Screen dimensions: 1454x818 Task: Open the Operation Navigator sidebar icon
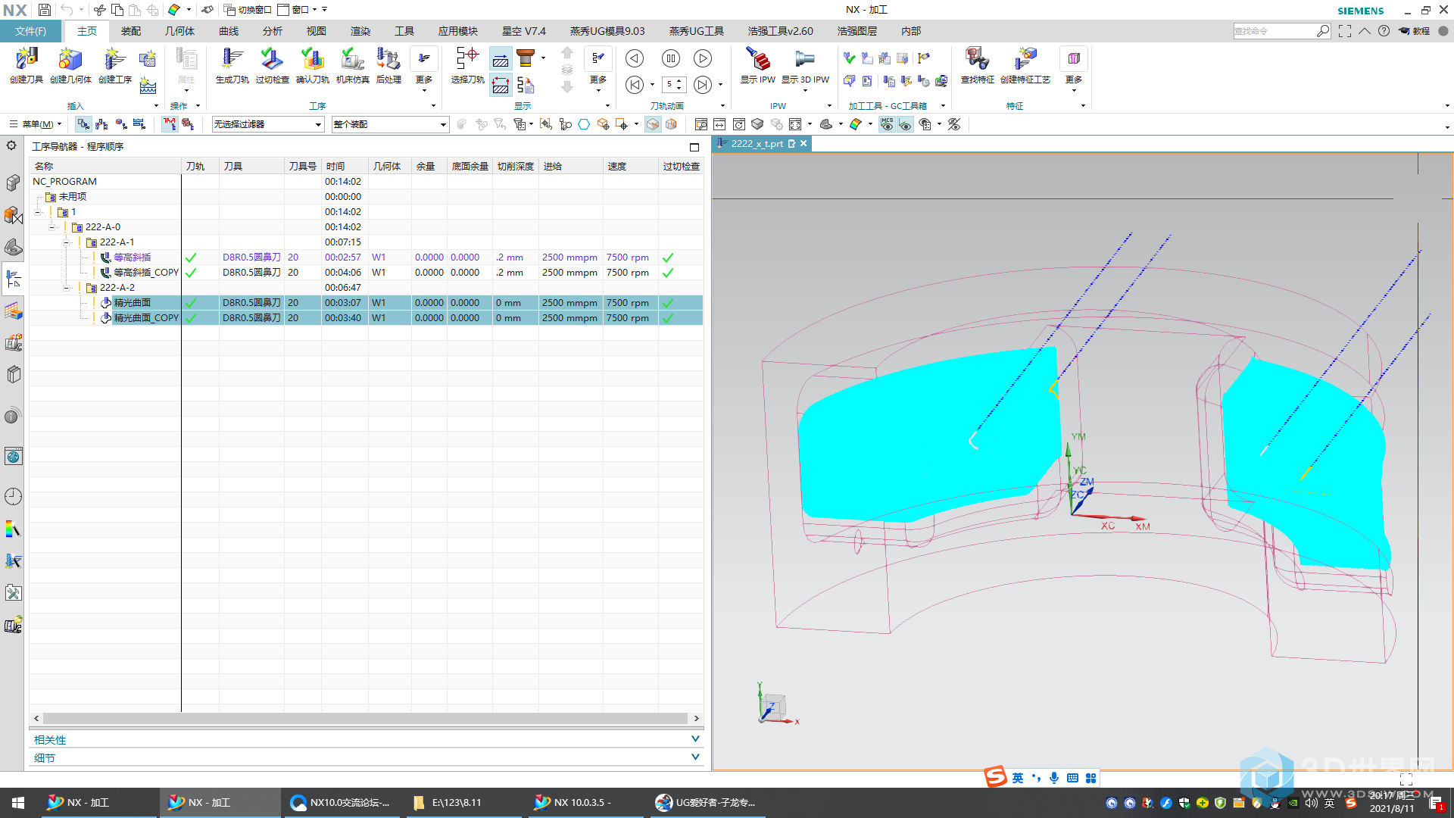(x=13, y=279)
